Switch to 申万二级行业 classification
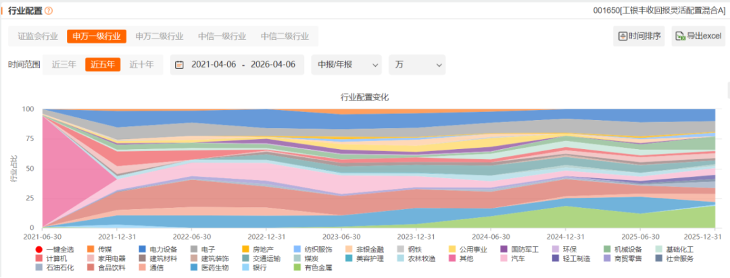The height and width of the screenshot is (278, 730). [160, 36]
